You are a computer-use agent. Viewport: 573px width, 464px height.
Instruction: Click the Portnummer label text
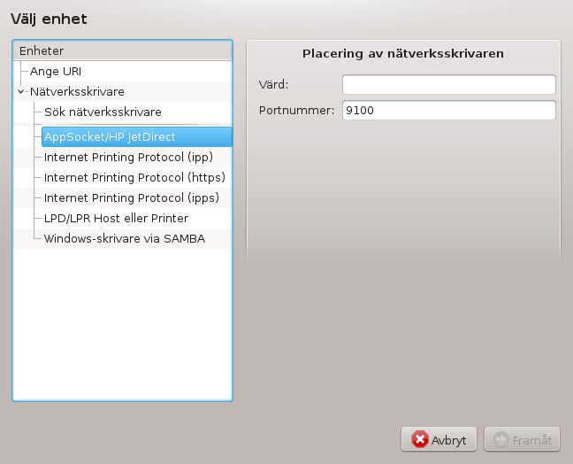(296, 110)
